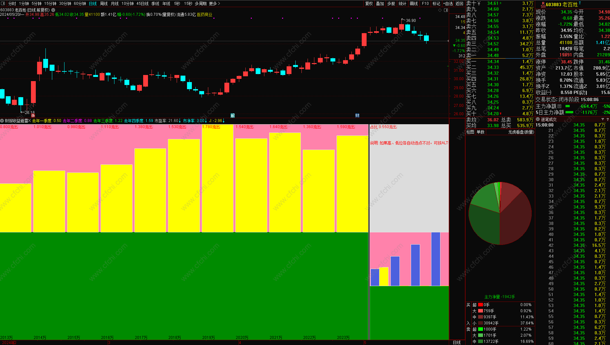Viewport: 610px width, 345px height.
Task: Click the 复权 button
Action: [x=369, y=4]
